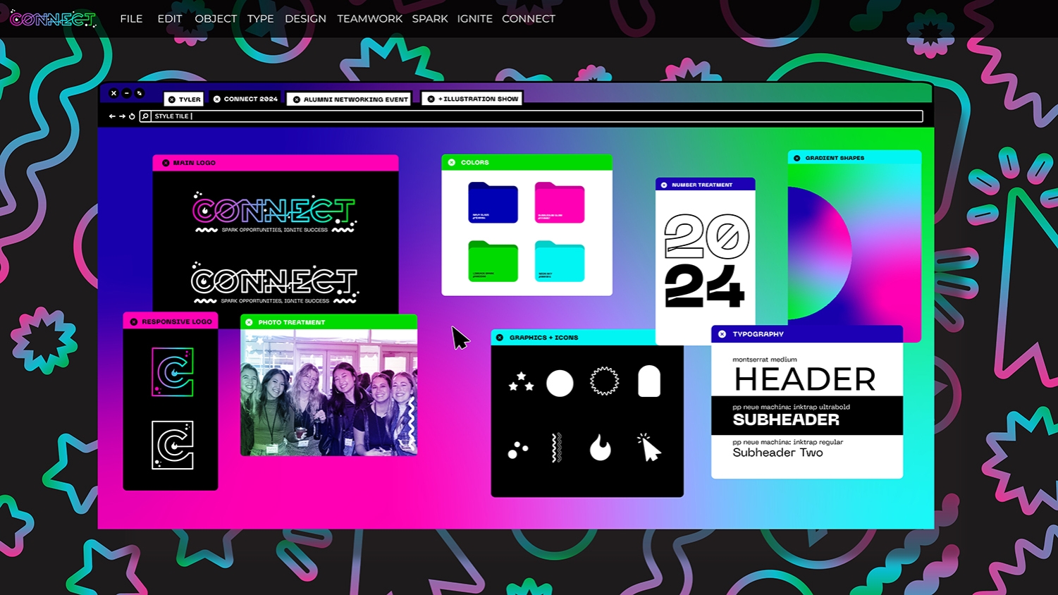Switch to the Alumni Networking Event tab
This screenshot has height=595, width=1058.
tap(350, 99)
